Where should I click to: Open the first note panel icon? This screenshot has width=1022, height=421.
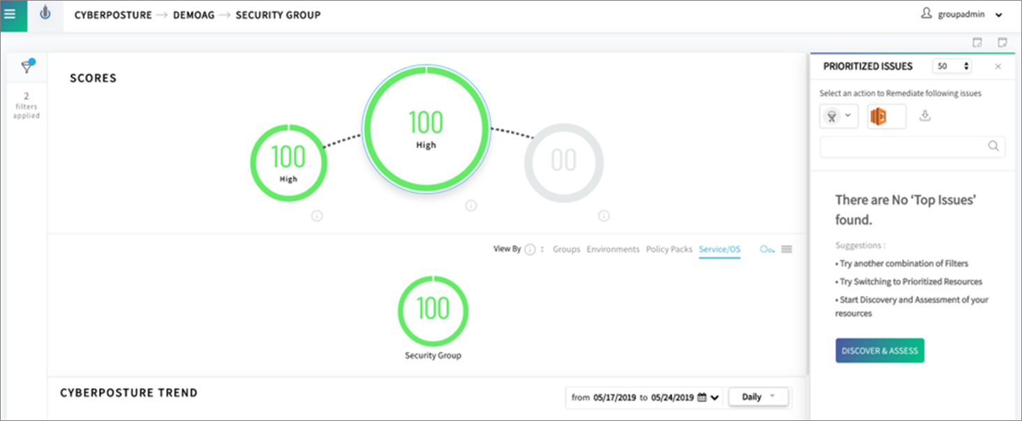977,42
